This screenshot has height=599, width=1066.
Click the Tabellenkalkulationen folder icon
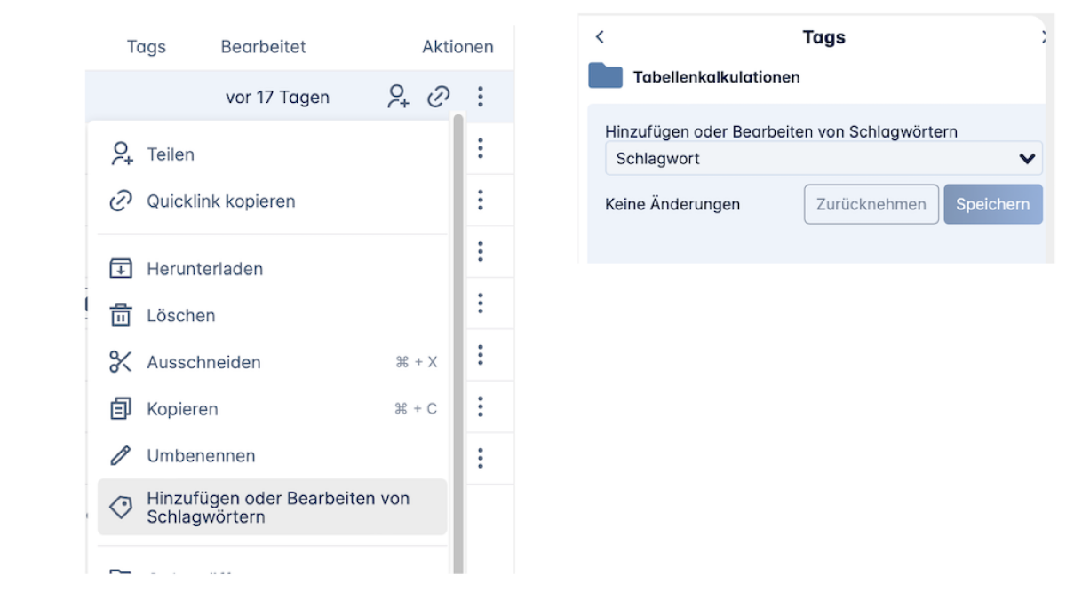click(606, 76)
